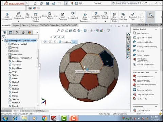This screenshot has height=122, width=163.
Task: Select Smart Fasteners tool
Action: click(x=62, y=16)
